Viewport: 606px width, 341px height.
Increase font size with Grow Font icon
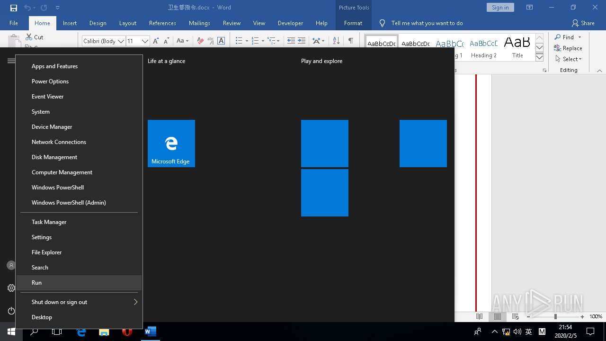(x=156, y=41)
